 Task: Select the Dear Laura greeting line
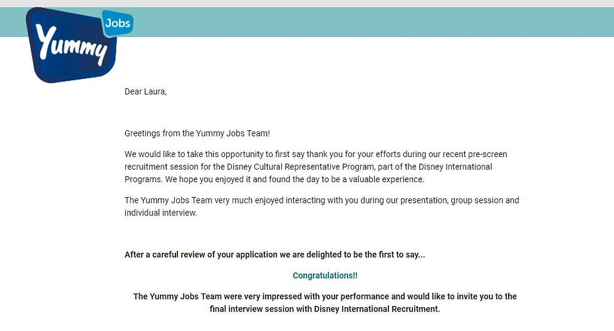(145, 91)
